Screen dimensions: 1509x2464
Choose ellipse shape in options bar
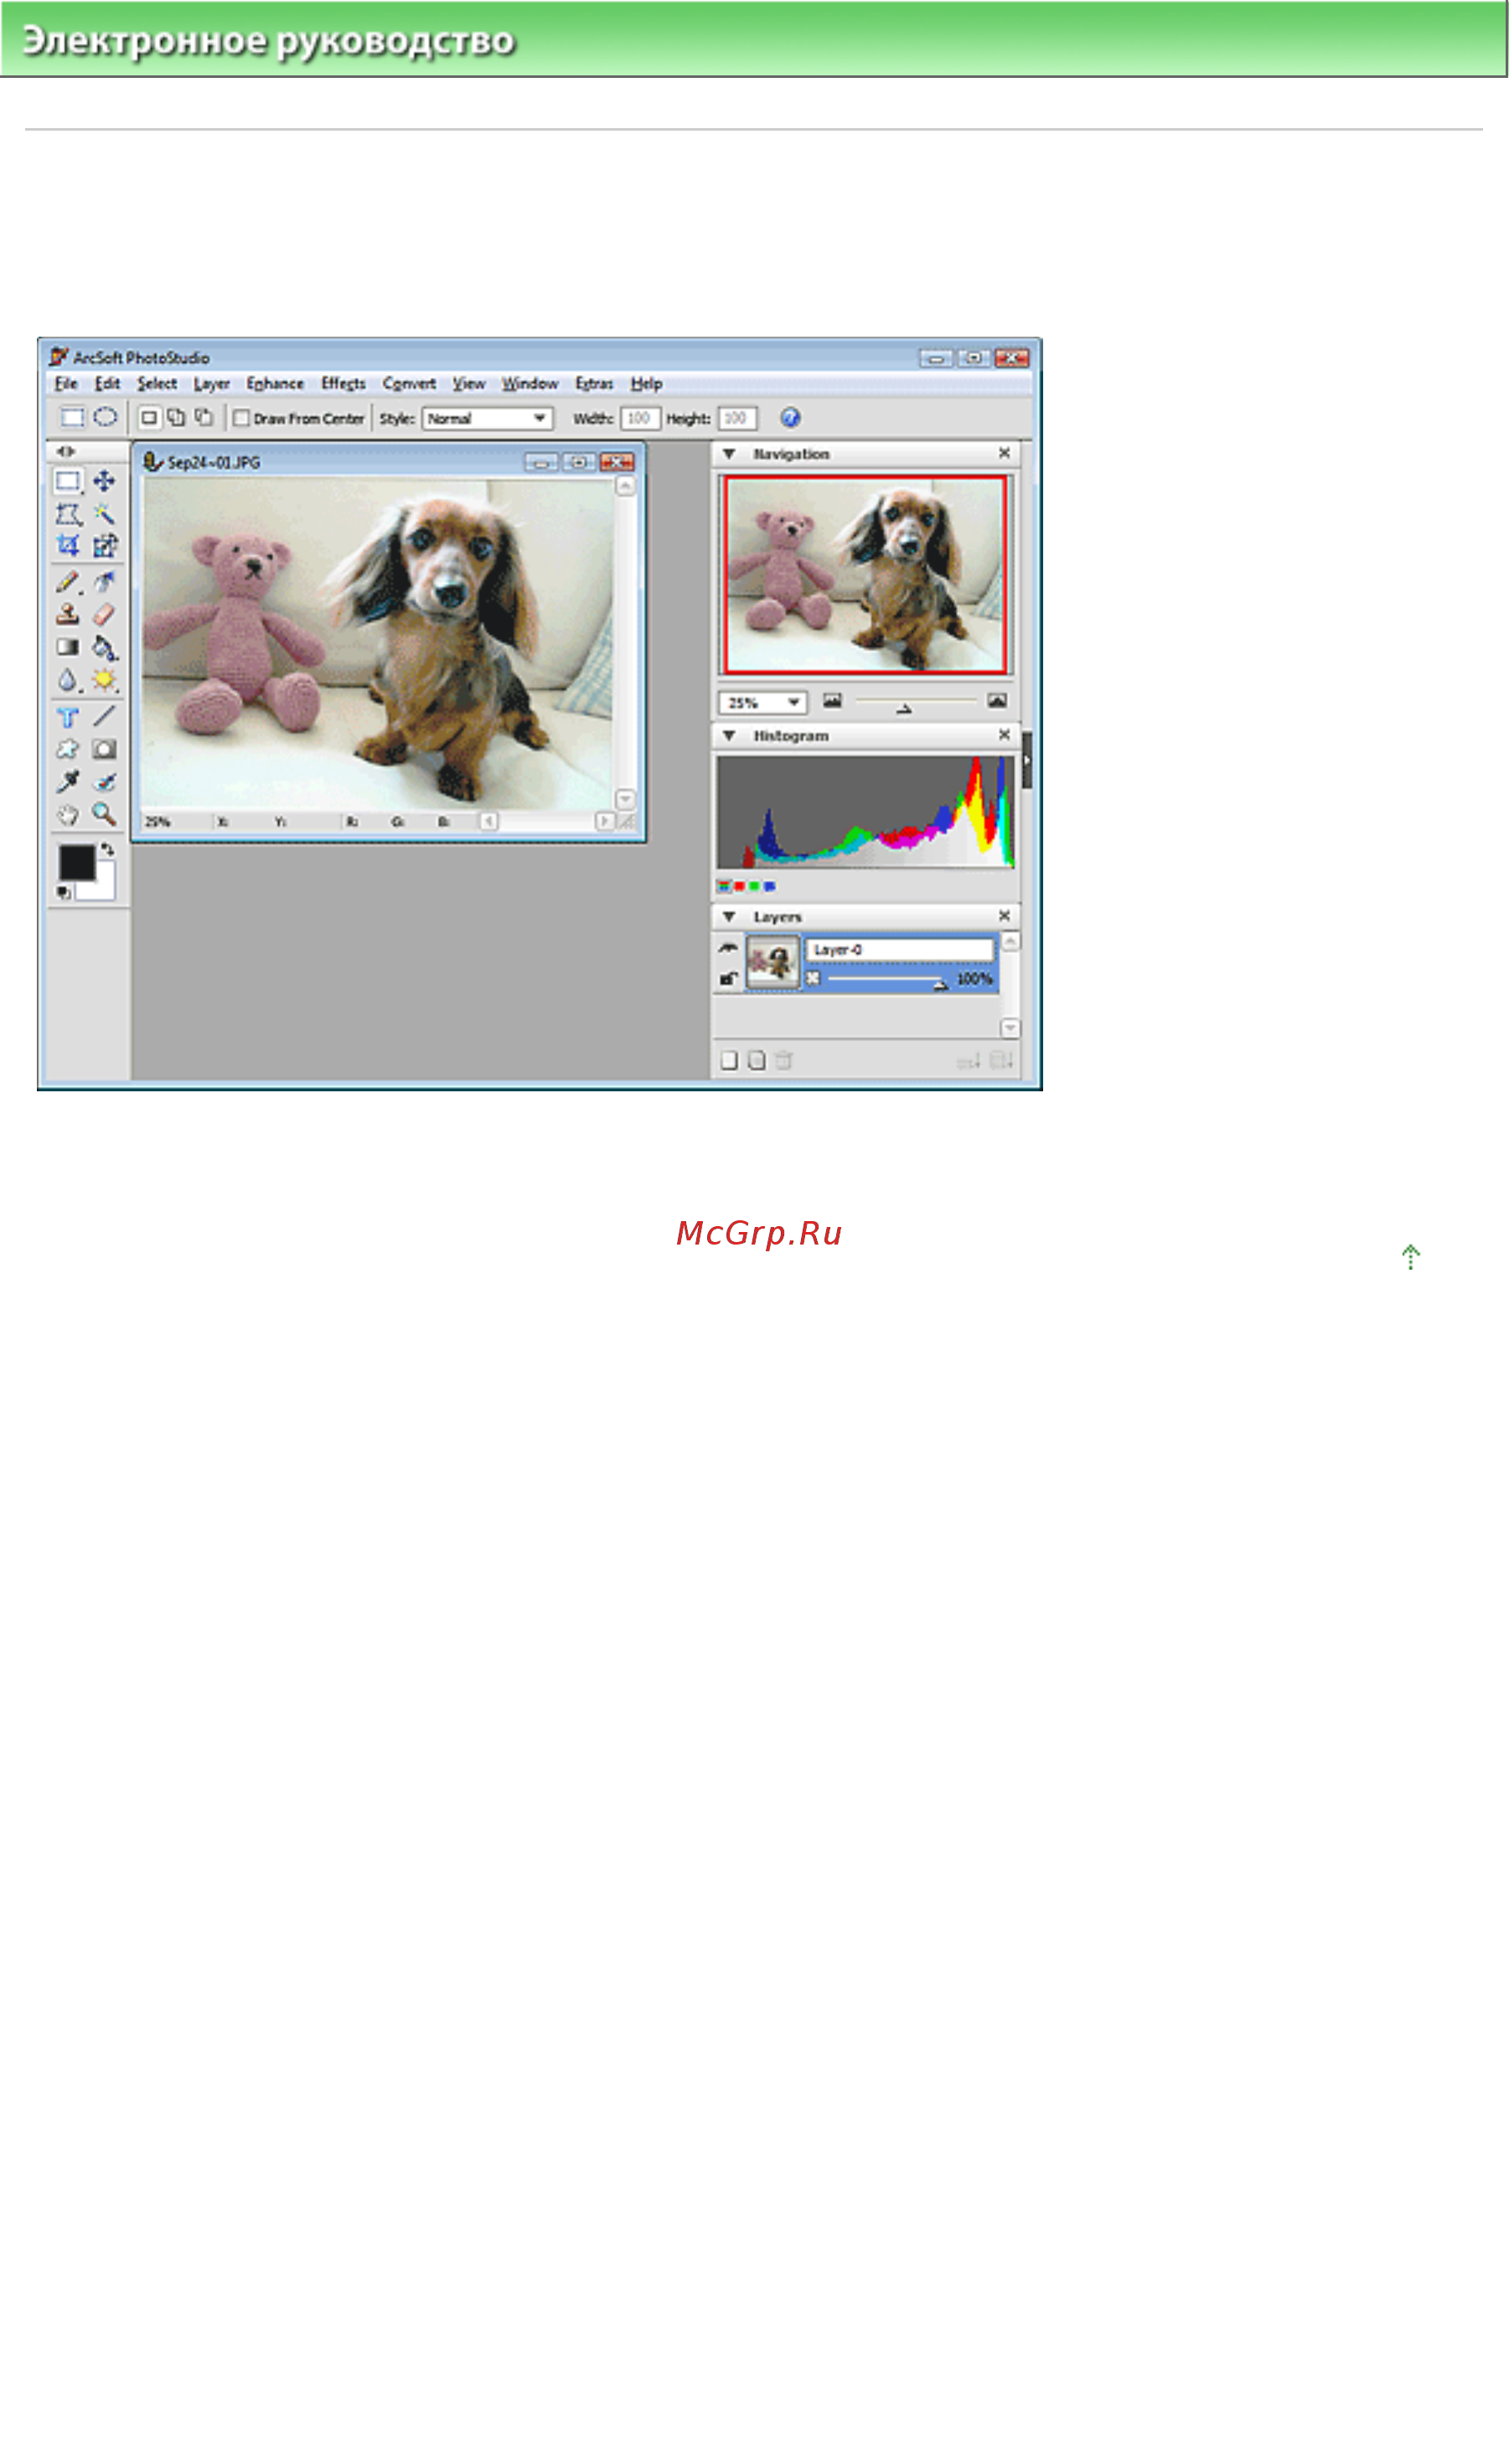[x=105, y=417]
